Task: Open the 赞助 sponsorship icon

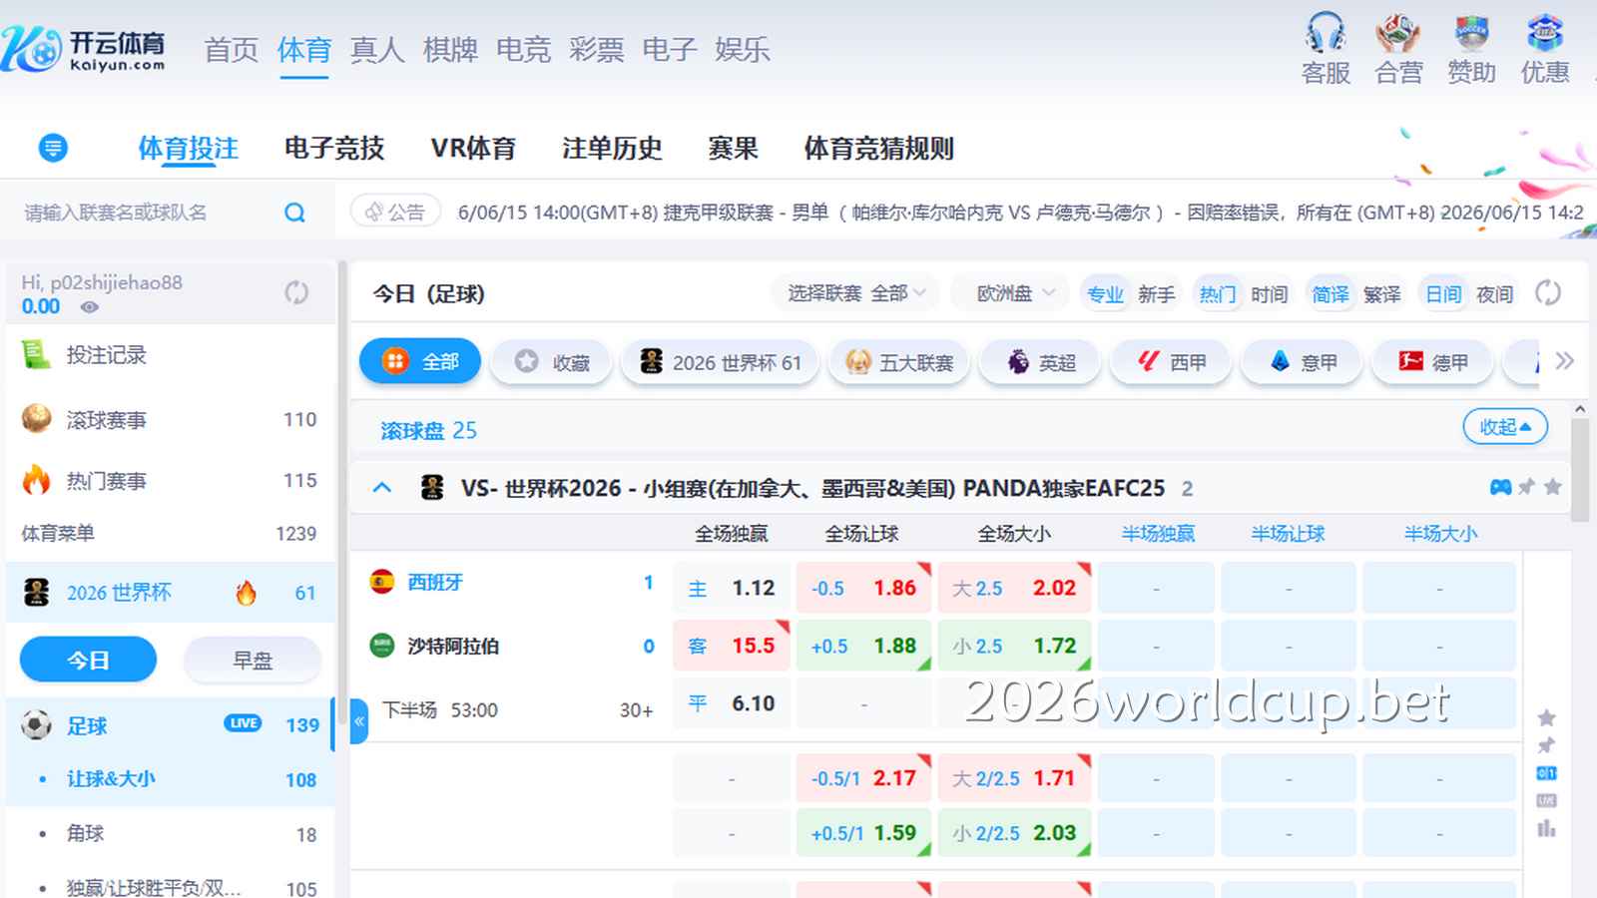Action: [1471, 49]
